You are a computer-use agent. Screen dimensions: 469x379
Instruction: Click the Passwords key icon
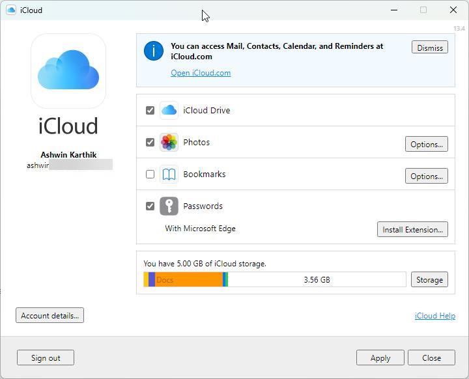click(x=169, y=206)
